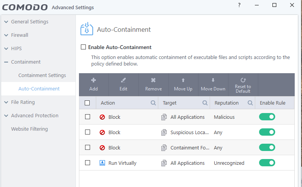The image size is (302, 187).
Task: Click the Edit pencil icon
Action: click(123, 80)
